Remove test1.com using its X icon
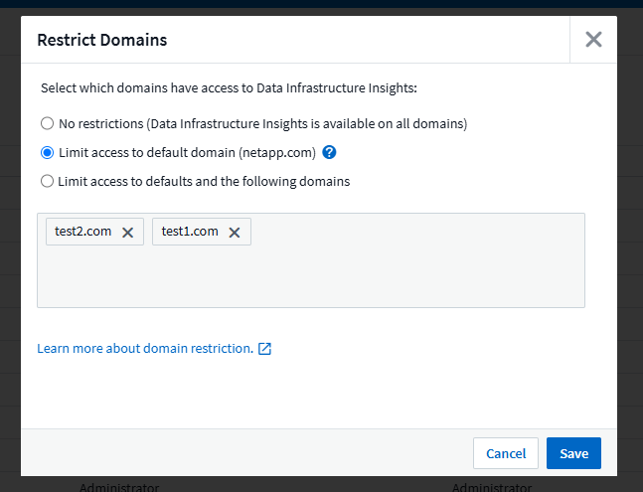The image size is (643, 492). [x=235, y=233]
